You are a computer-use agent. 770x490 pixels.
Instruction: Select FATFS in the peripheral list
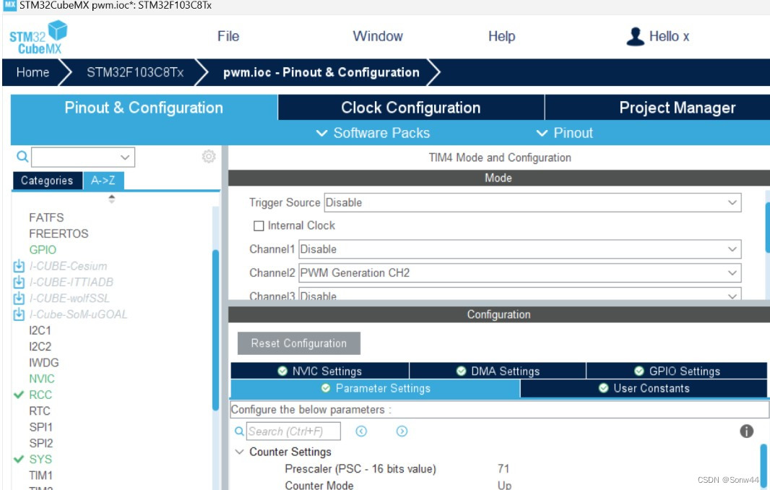[x=46, y=218]
